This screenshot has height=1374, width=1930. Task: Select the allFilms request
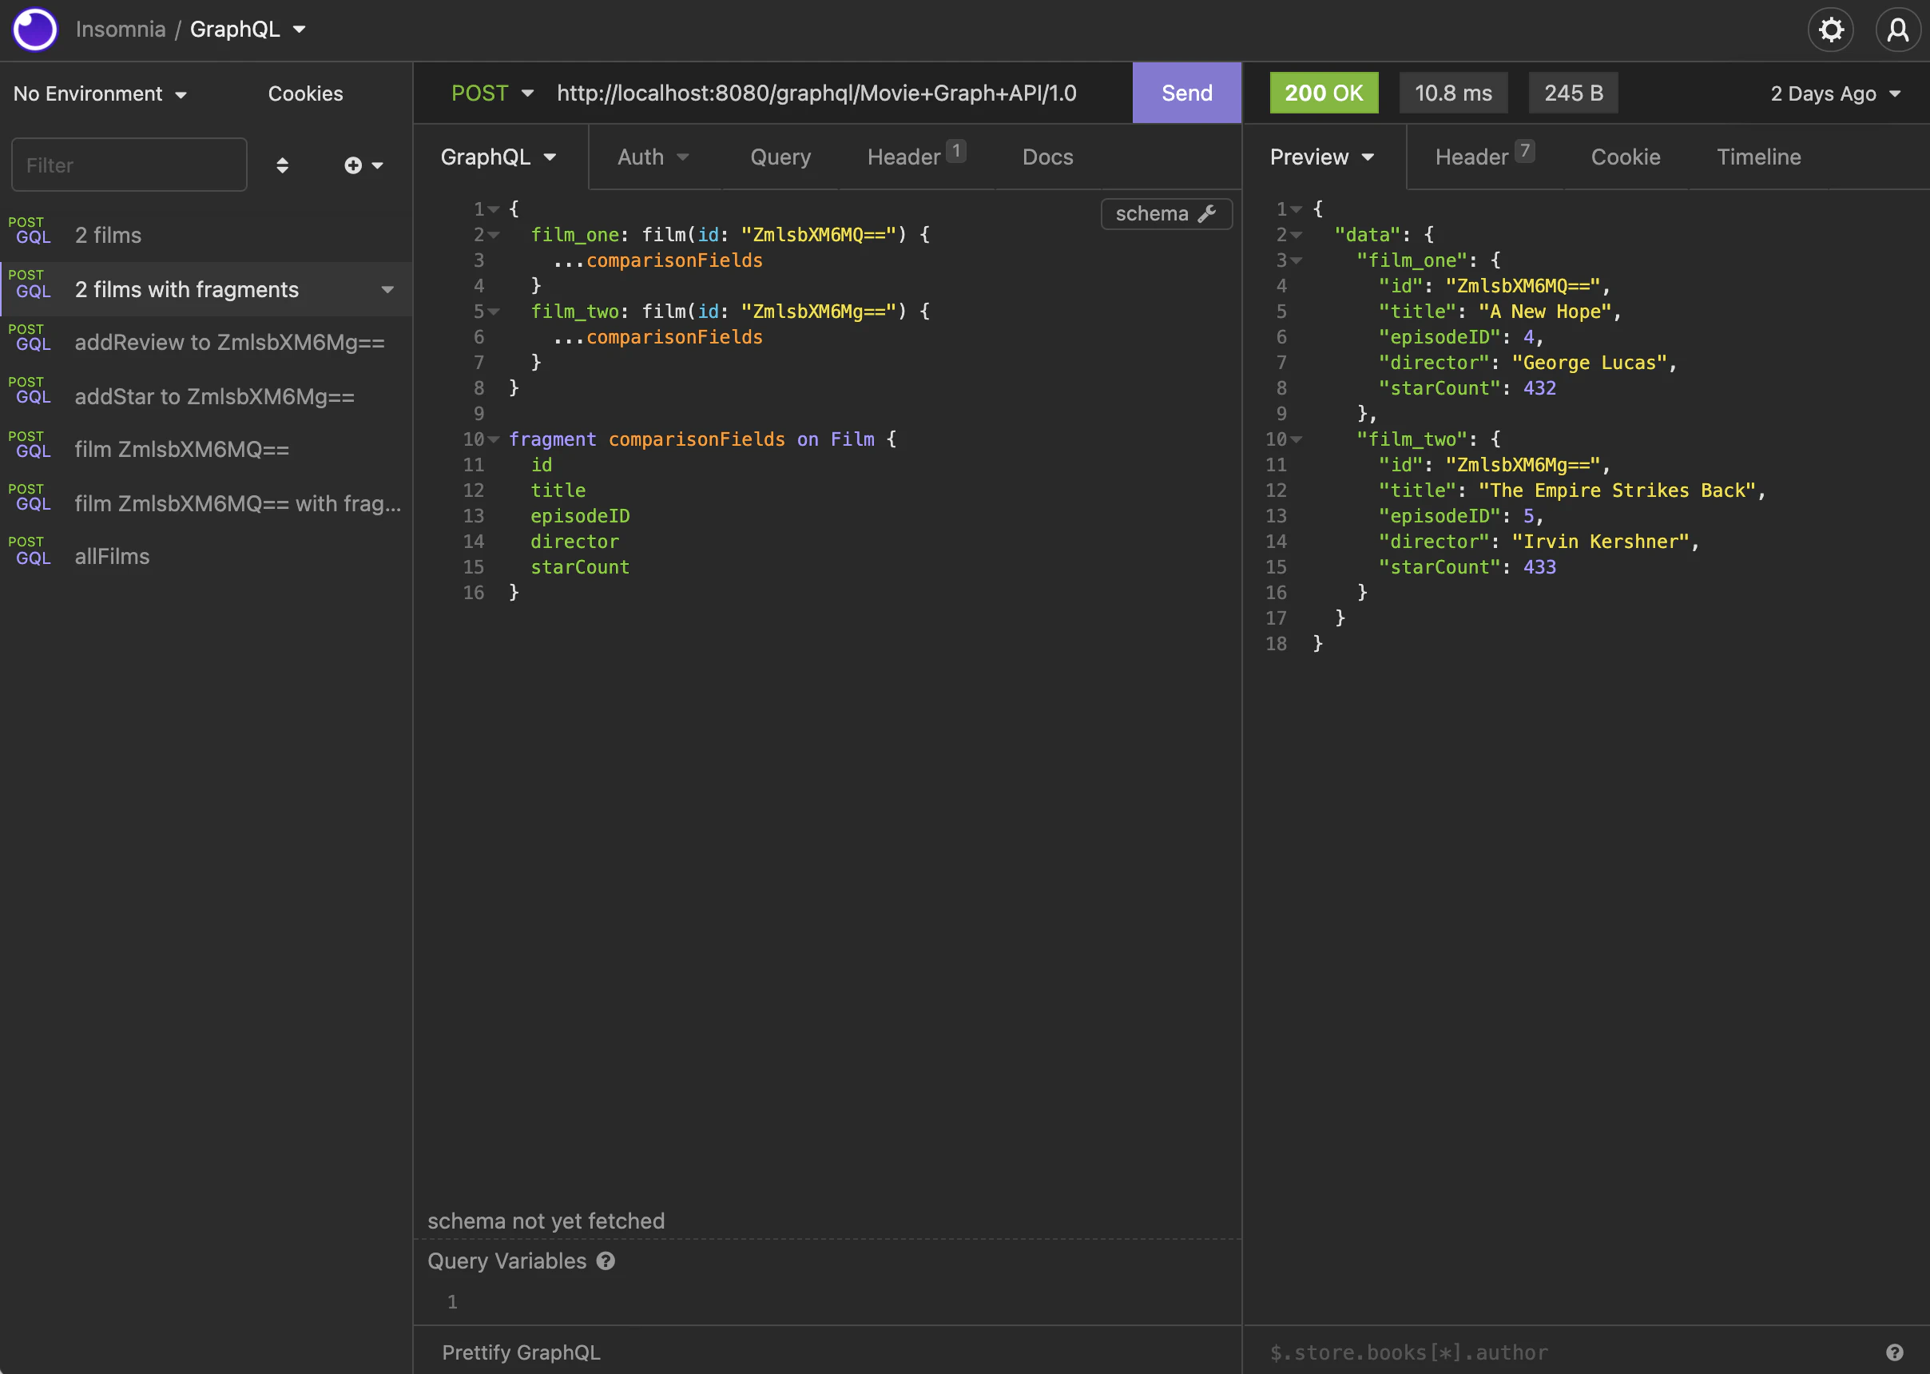click(112, 557)
